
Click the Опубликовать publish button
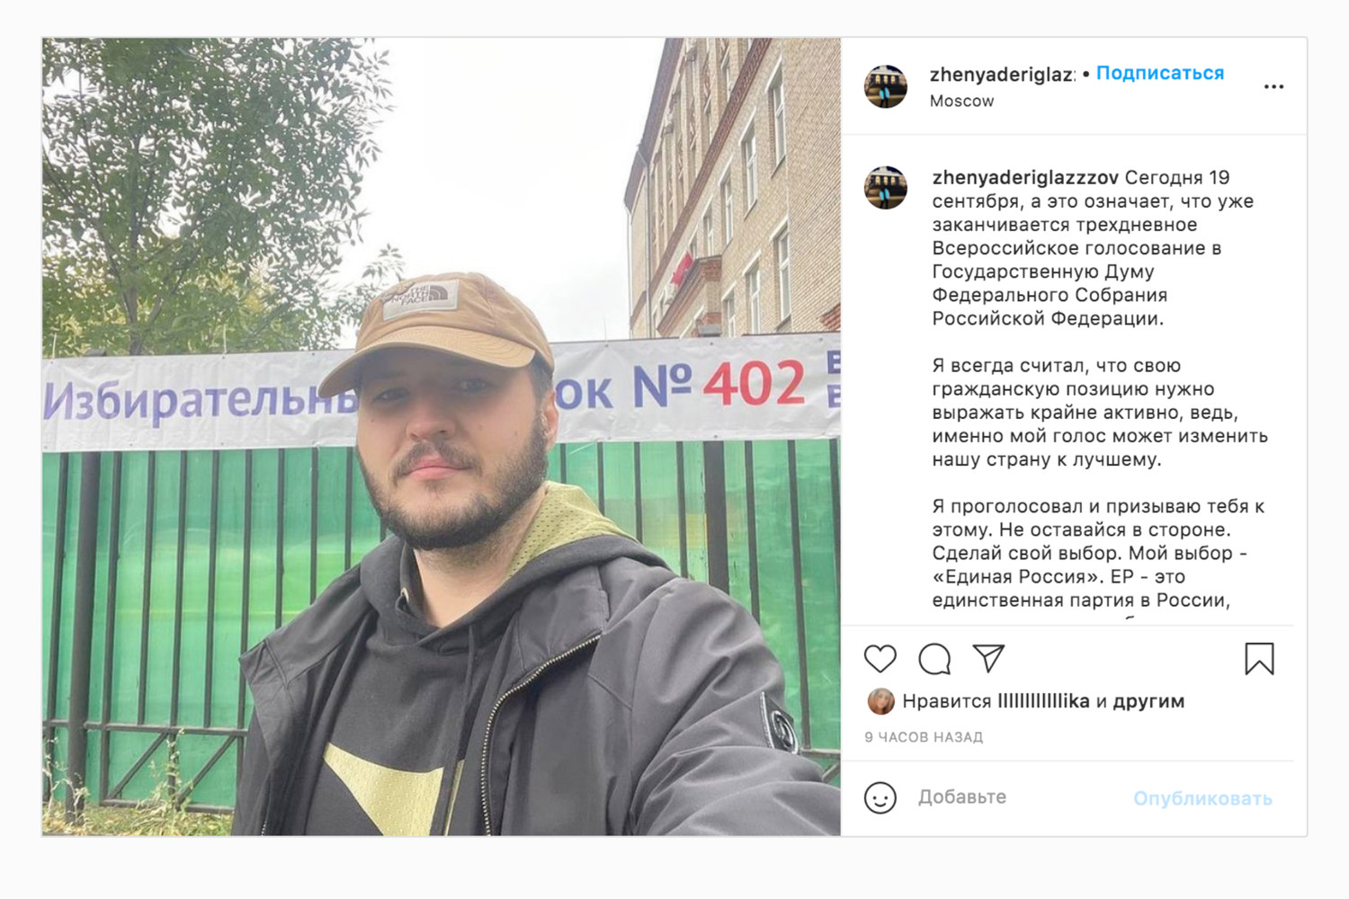point(1202,798)
